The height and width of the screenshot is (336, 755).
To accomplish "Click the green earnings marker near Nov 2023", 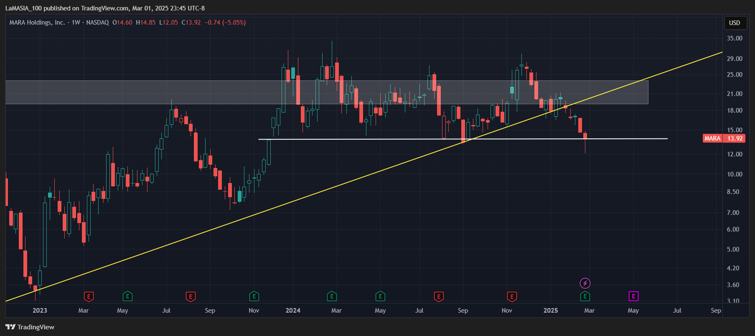I will click(x=254, y=296).
